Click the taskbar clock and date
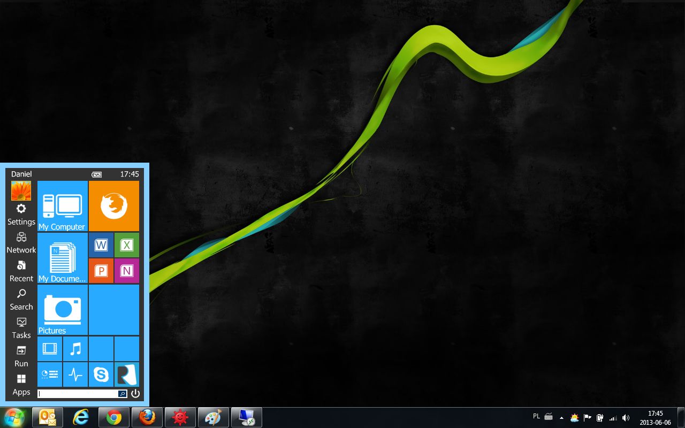The height and width of the screenshot is (428, 685). pyautogui.click(x=655, y=418)
